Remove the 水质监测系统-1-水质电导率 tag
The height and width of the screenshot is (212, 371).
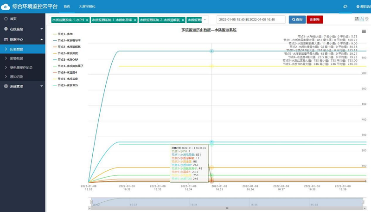click(134, 20)
